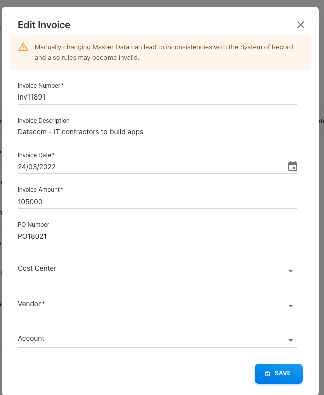
Task: Close the Edit Invoice dialog
Action: [x=301, y=25]
